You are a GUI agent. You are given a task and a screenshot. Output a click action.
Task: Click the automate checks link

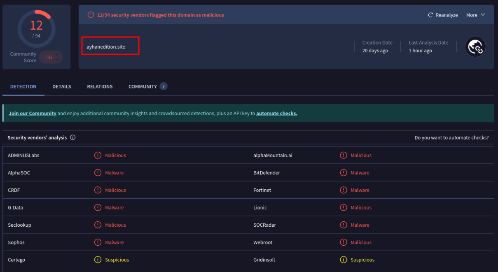pyautogui.click(x=276, y=113)
